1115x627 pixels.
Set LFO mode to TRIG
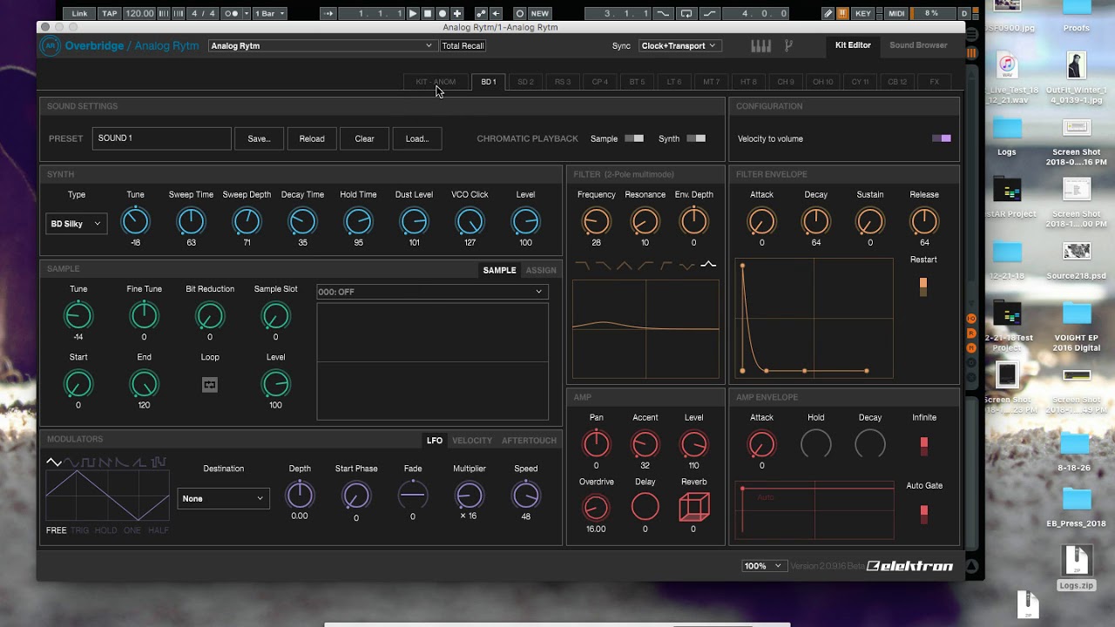tap(80, 530)
